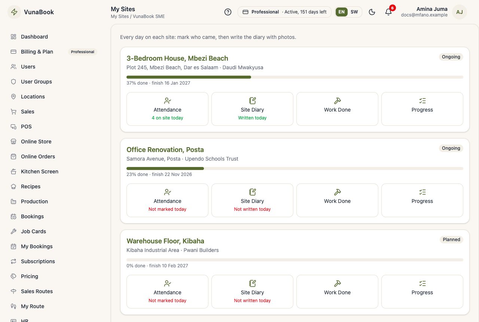Viewport: 479px width, 322px height.
Task: Open the Warehouse Floor, Kibaha site title
Action: point(165,241)
